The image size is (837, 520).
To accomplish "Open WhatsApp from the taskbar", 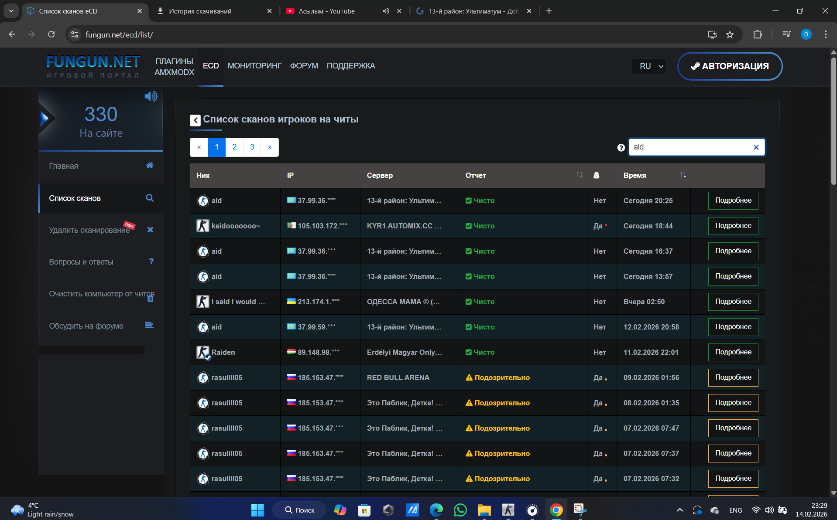I will (x=460, y=510).
